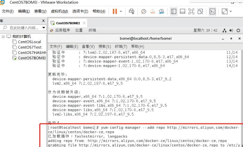Open the terminal 搜索(S) menu
The height and width of the screenshot is (147, 243).
point(105,47)
